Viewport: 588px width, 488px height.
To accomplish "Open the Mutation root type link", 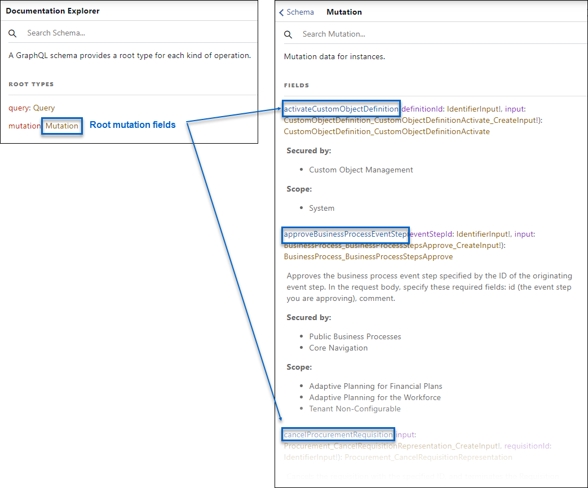I will (62, 126).
